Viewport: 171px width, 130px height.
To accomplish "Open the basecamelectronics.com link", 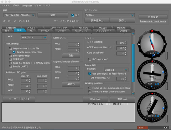I will pyautogui.click(x=153, y=21).
